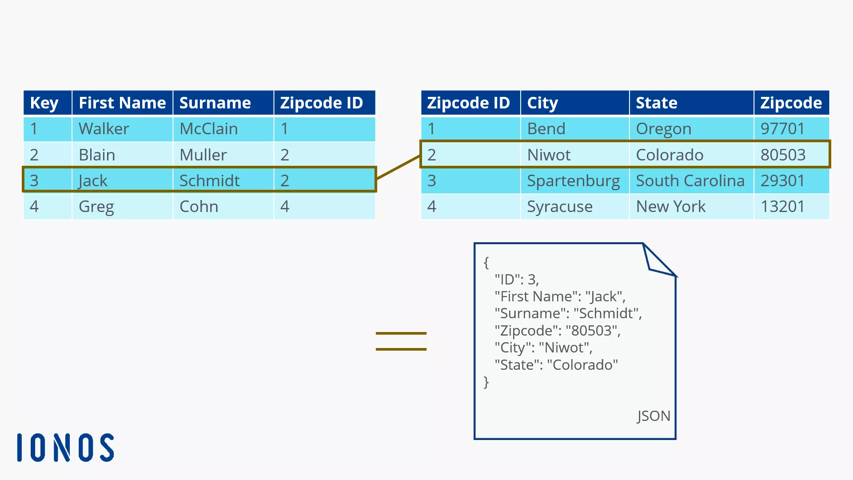
Task: Toggle highlighted row 3 in left table
Action: (x=199, y=180)
